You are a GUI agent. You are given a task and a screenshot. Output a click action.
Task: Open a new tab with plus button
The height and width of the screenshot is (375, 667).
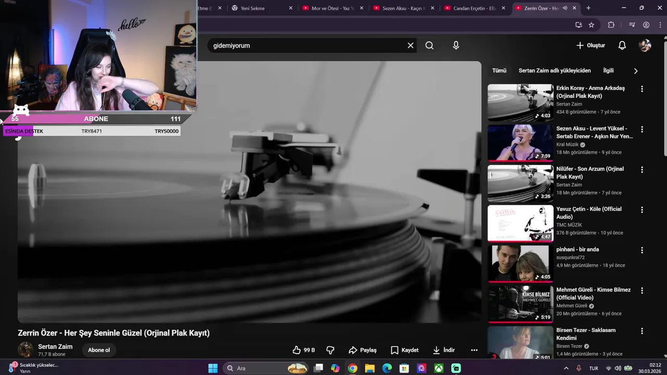pyautogui.click(x=588, y=8)
